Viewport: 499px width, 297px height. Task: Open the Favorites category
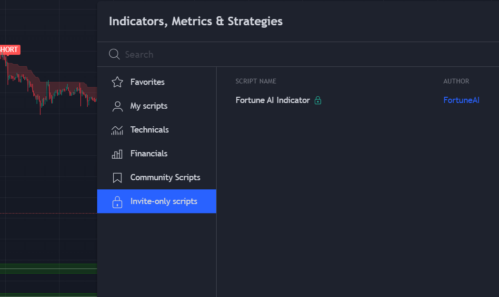click(157, 82)
